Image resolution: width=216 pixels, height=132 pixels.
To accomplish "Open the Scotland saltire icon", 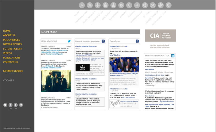I will coord(153,5).
